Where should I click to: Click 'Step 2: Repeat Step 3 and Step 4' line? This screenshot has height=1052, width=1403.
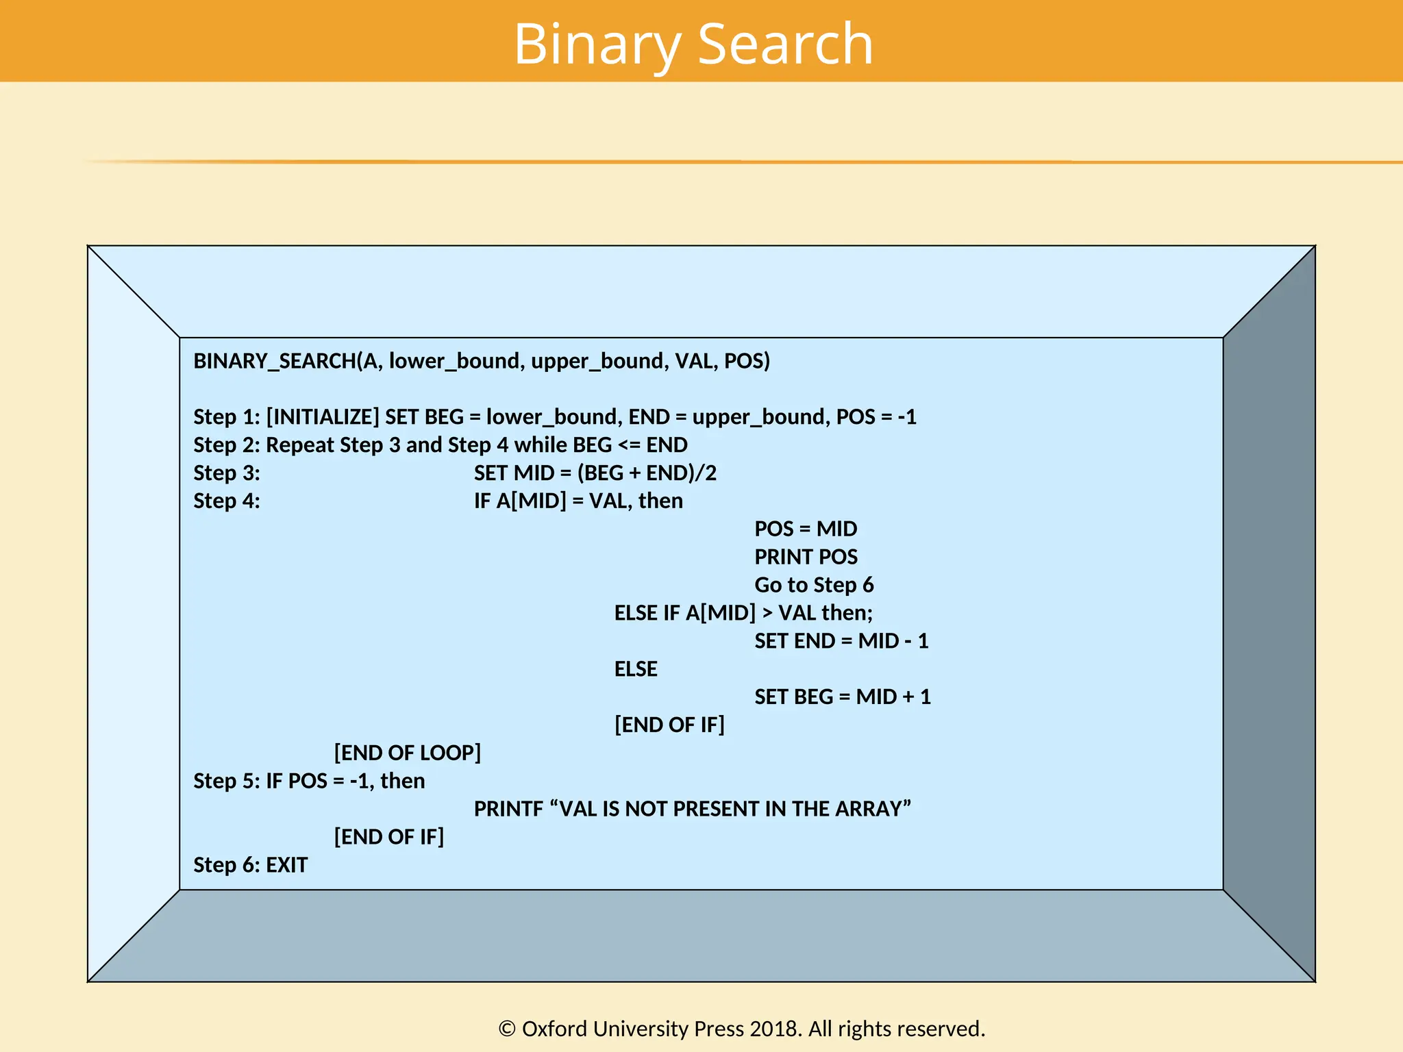[440, 445]
